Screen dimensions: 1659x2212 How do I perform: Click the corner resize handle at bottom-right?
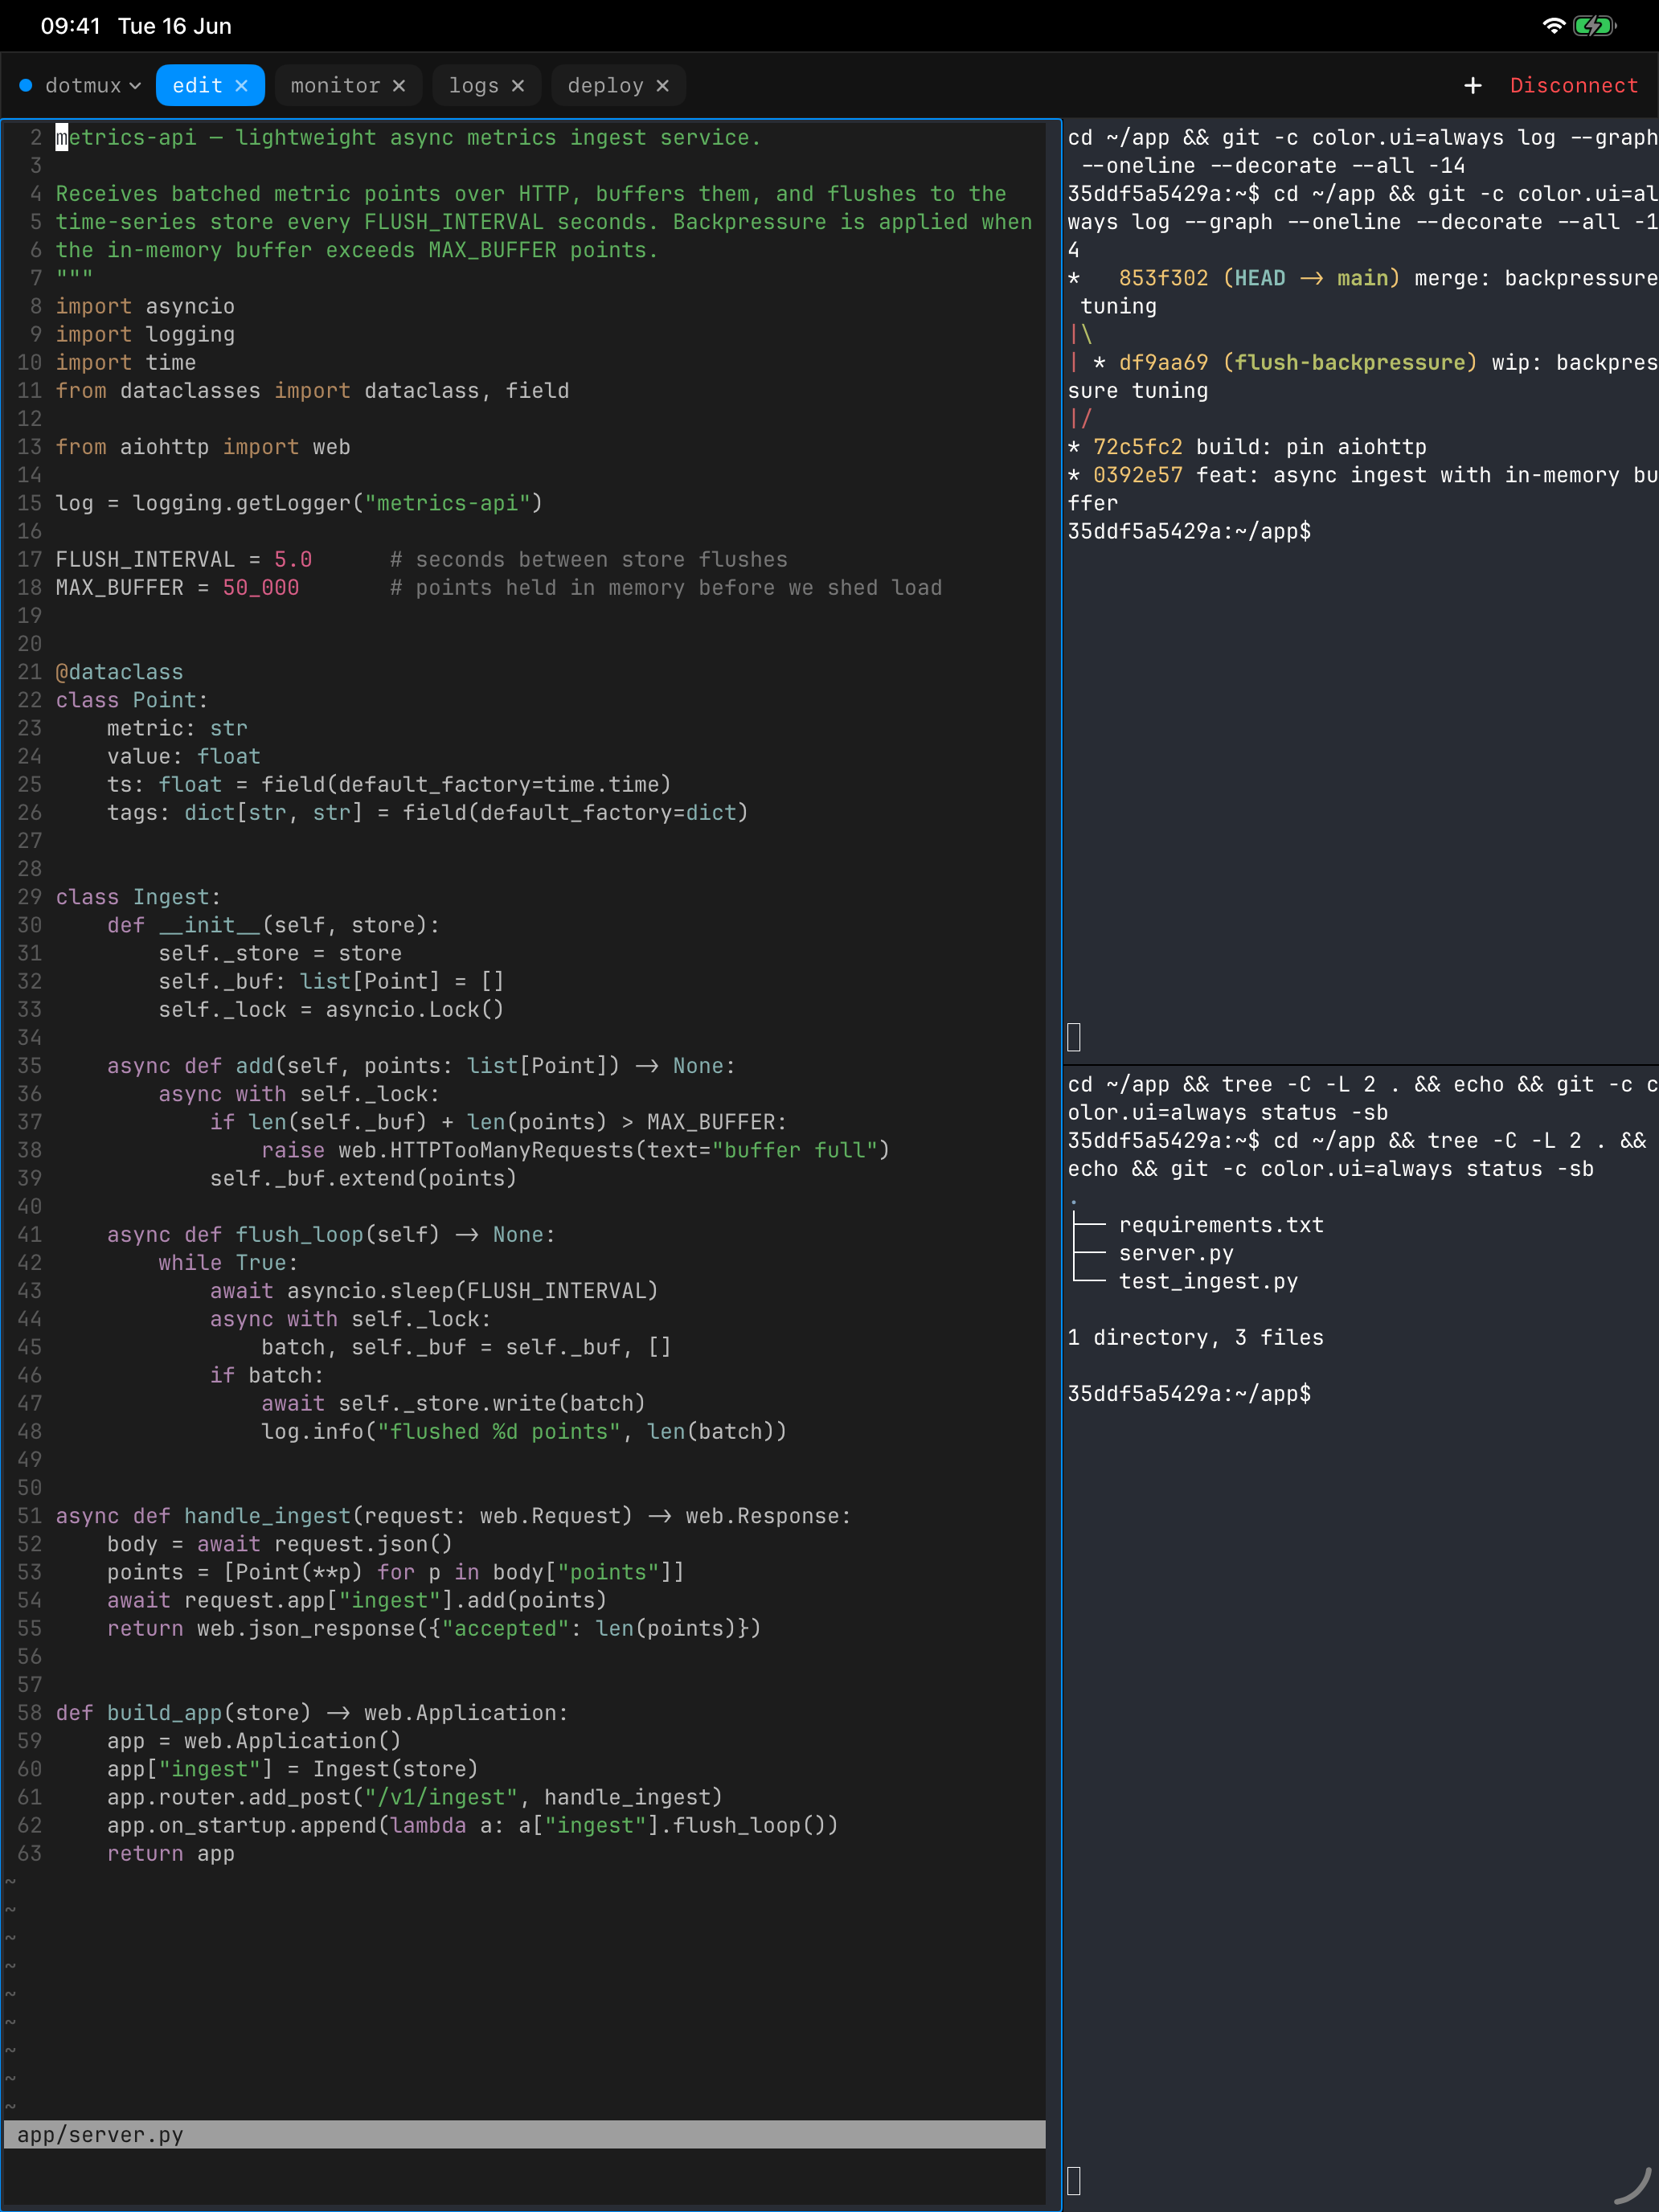(x=1634, y=2185)
